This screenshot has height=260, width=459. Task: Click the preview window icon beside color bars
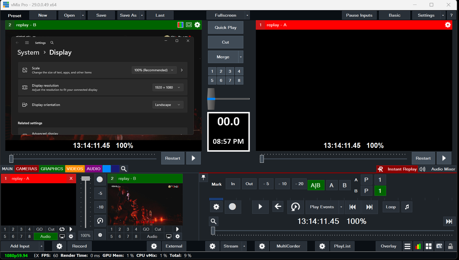pyautogui.click(x=189, y=25)
